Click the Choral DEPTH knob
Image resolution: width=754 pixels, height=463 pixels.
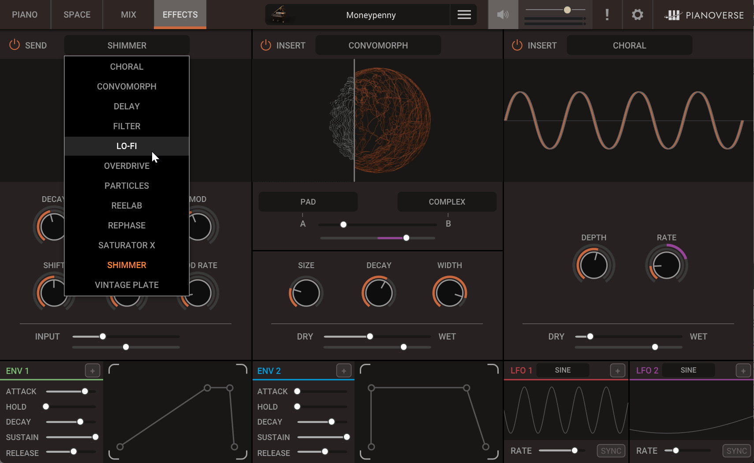click(x=594, y=265)
